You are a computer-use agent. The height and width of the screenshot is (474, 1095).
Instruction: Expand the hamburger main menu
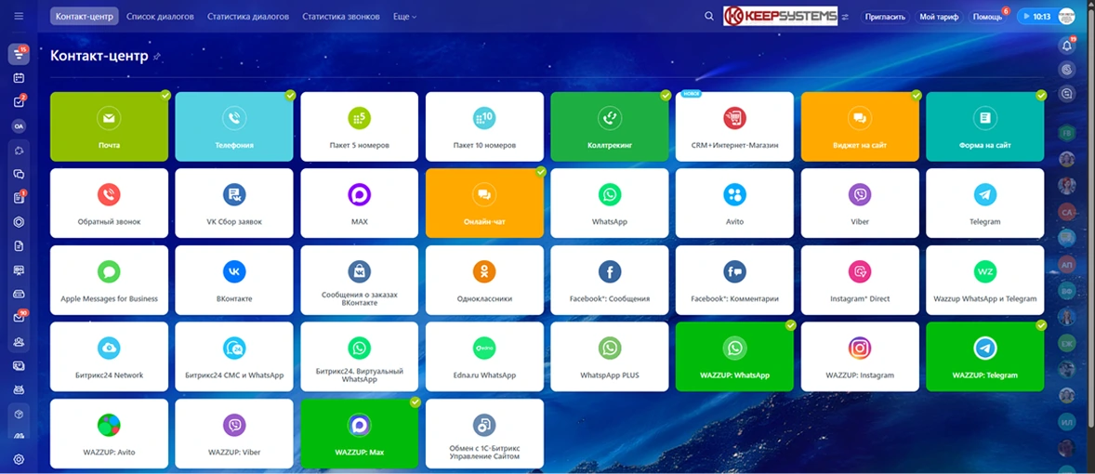pos(19,17)
